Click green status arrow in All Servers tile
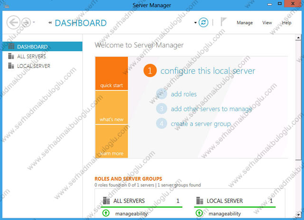304x220 pixels. pyautogui.click(x=106, y=213)
